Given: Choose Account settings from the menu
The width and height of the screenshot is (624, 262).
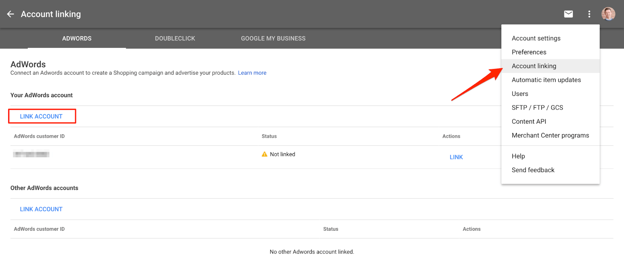Looking at the screenshot, I should click(x=536, y=38).
